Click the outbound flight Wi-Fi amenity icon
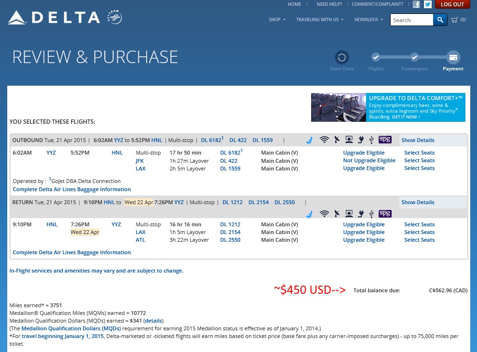 click(x=324, y=140)
